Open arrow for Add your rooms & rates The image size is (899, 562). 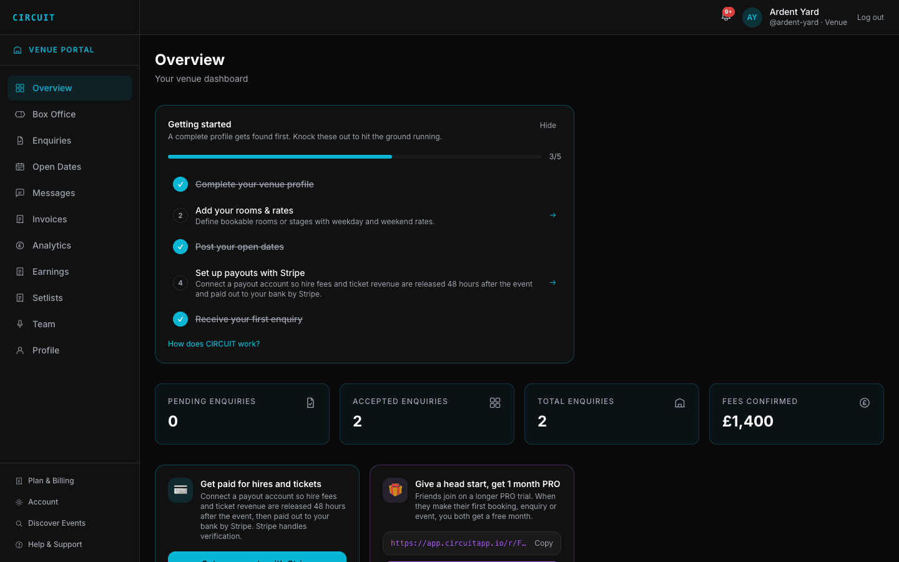pyautogui.click(x=553, y=215)
